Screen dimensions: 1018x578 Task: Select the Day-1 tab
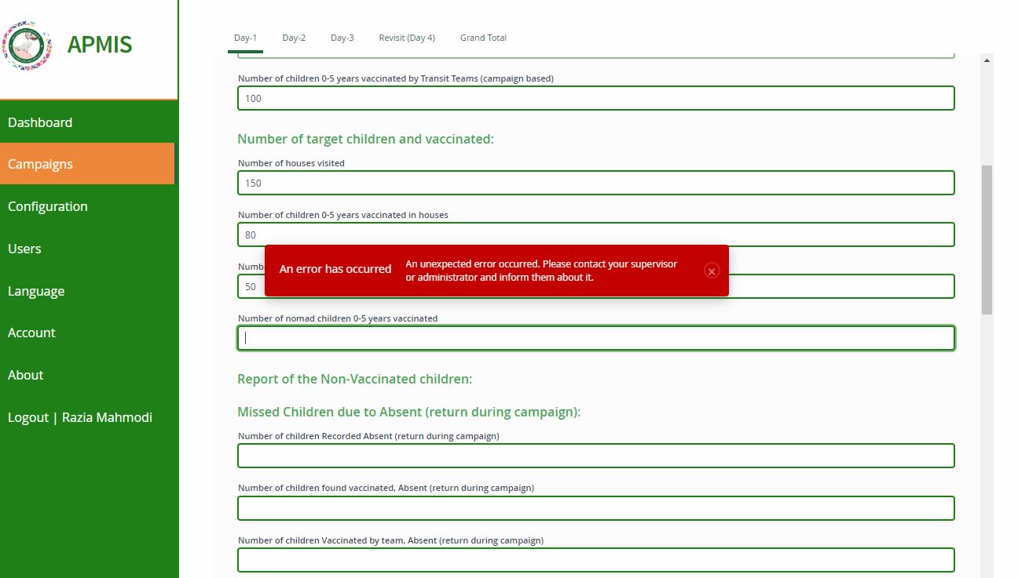tap(245, 37)
